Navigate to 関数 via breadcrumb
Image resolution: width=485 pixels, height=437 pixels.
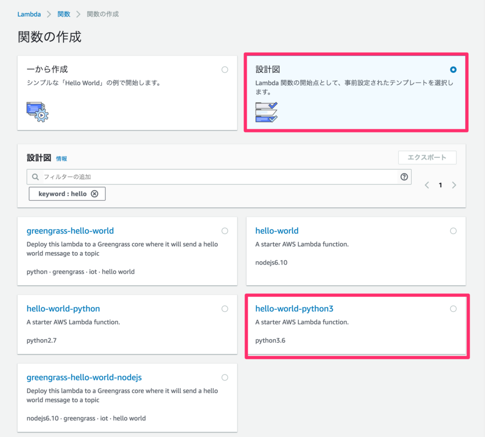point(64,14)
